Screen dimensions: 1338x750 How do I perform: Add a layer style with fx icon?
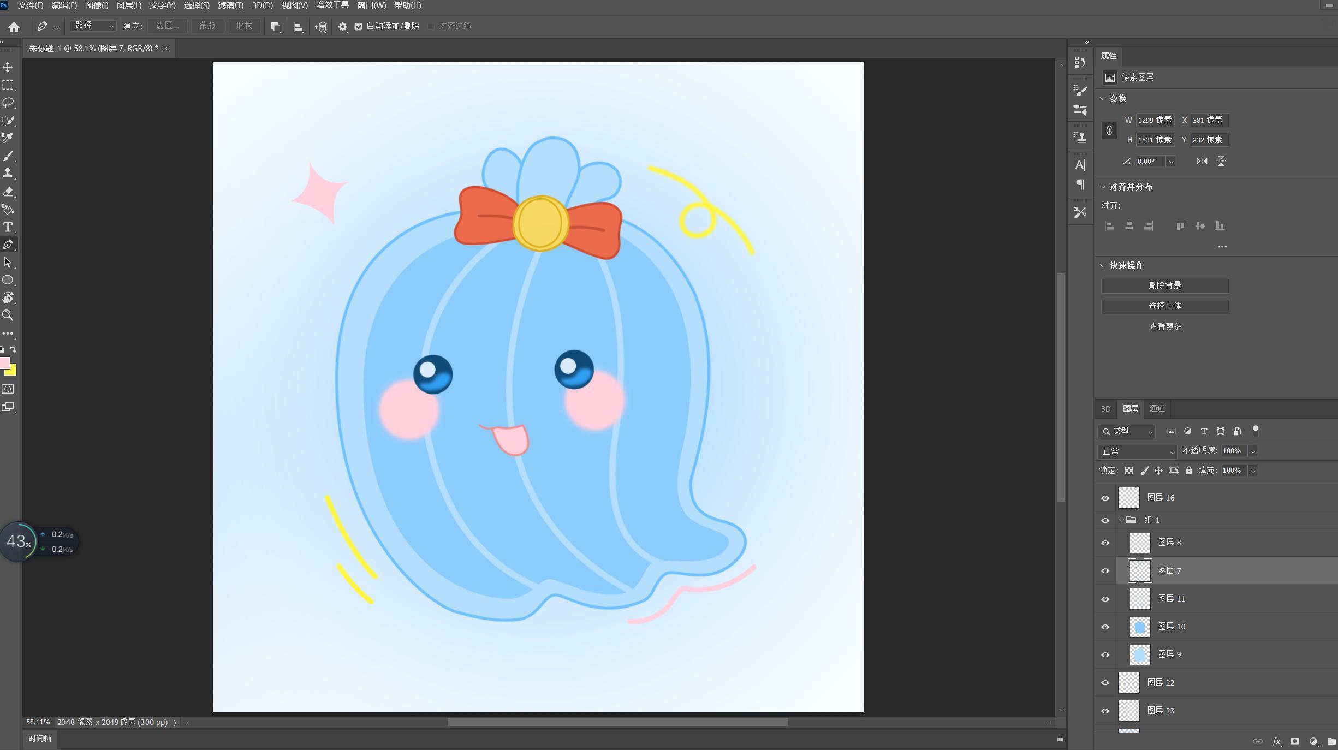point(1277,741)
